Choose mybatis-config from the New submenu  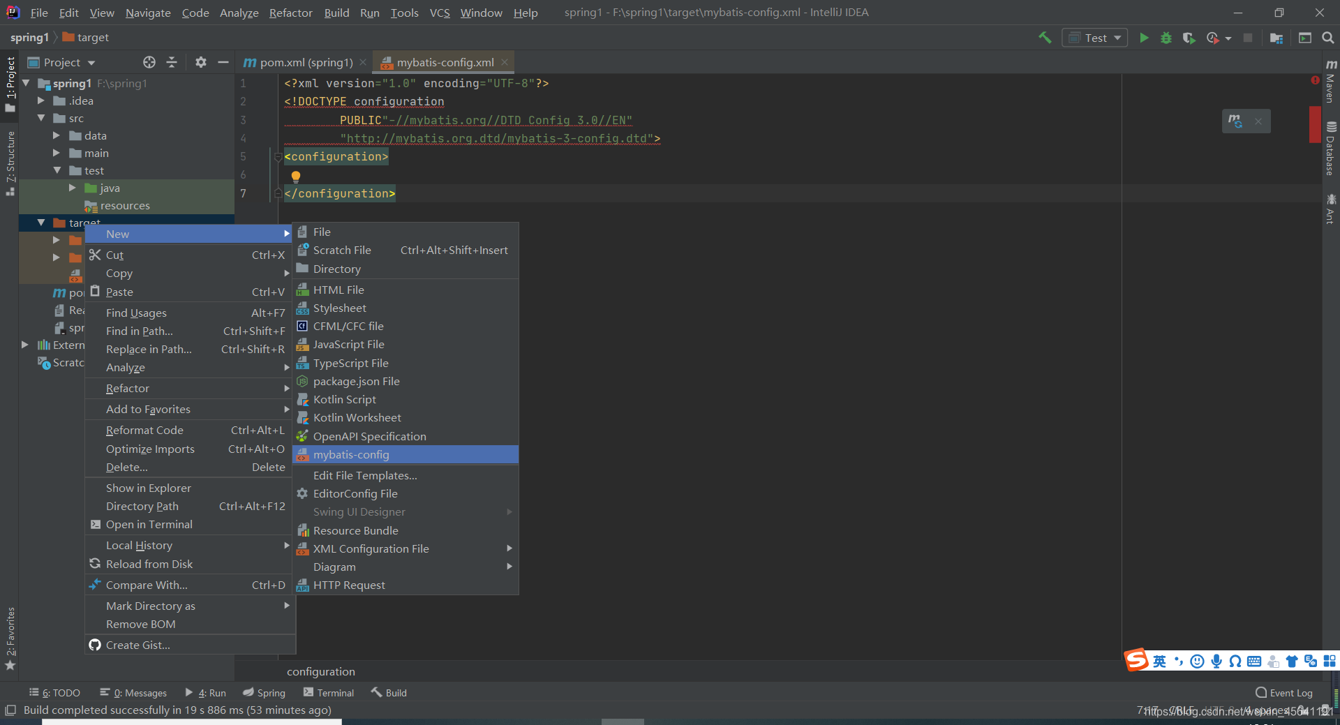[x=405, y=454]
